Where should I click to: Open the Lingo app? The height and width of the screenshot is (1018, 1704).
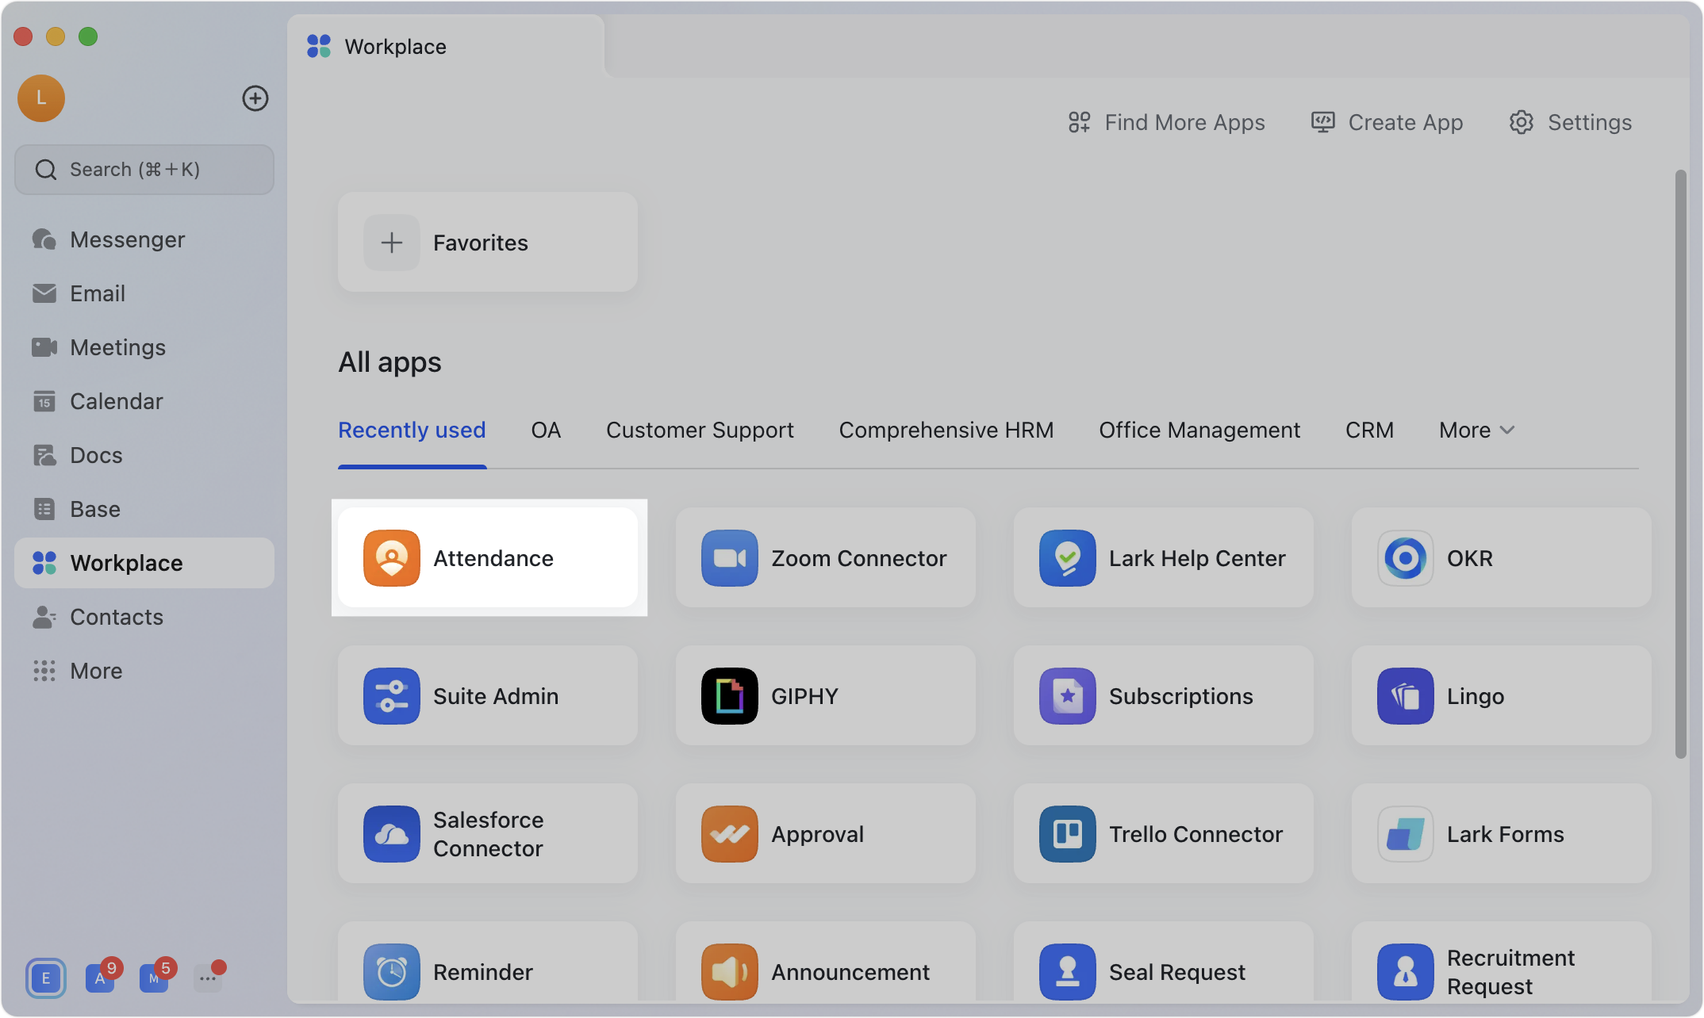coord(1499,696)
